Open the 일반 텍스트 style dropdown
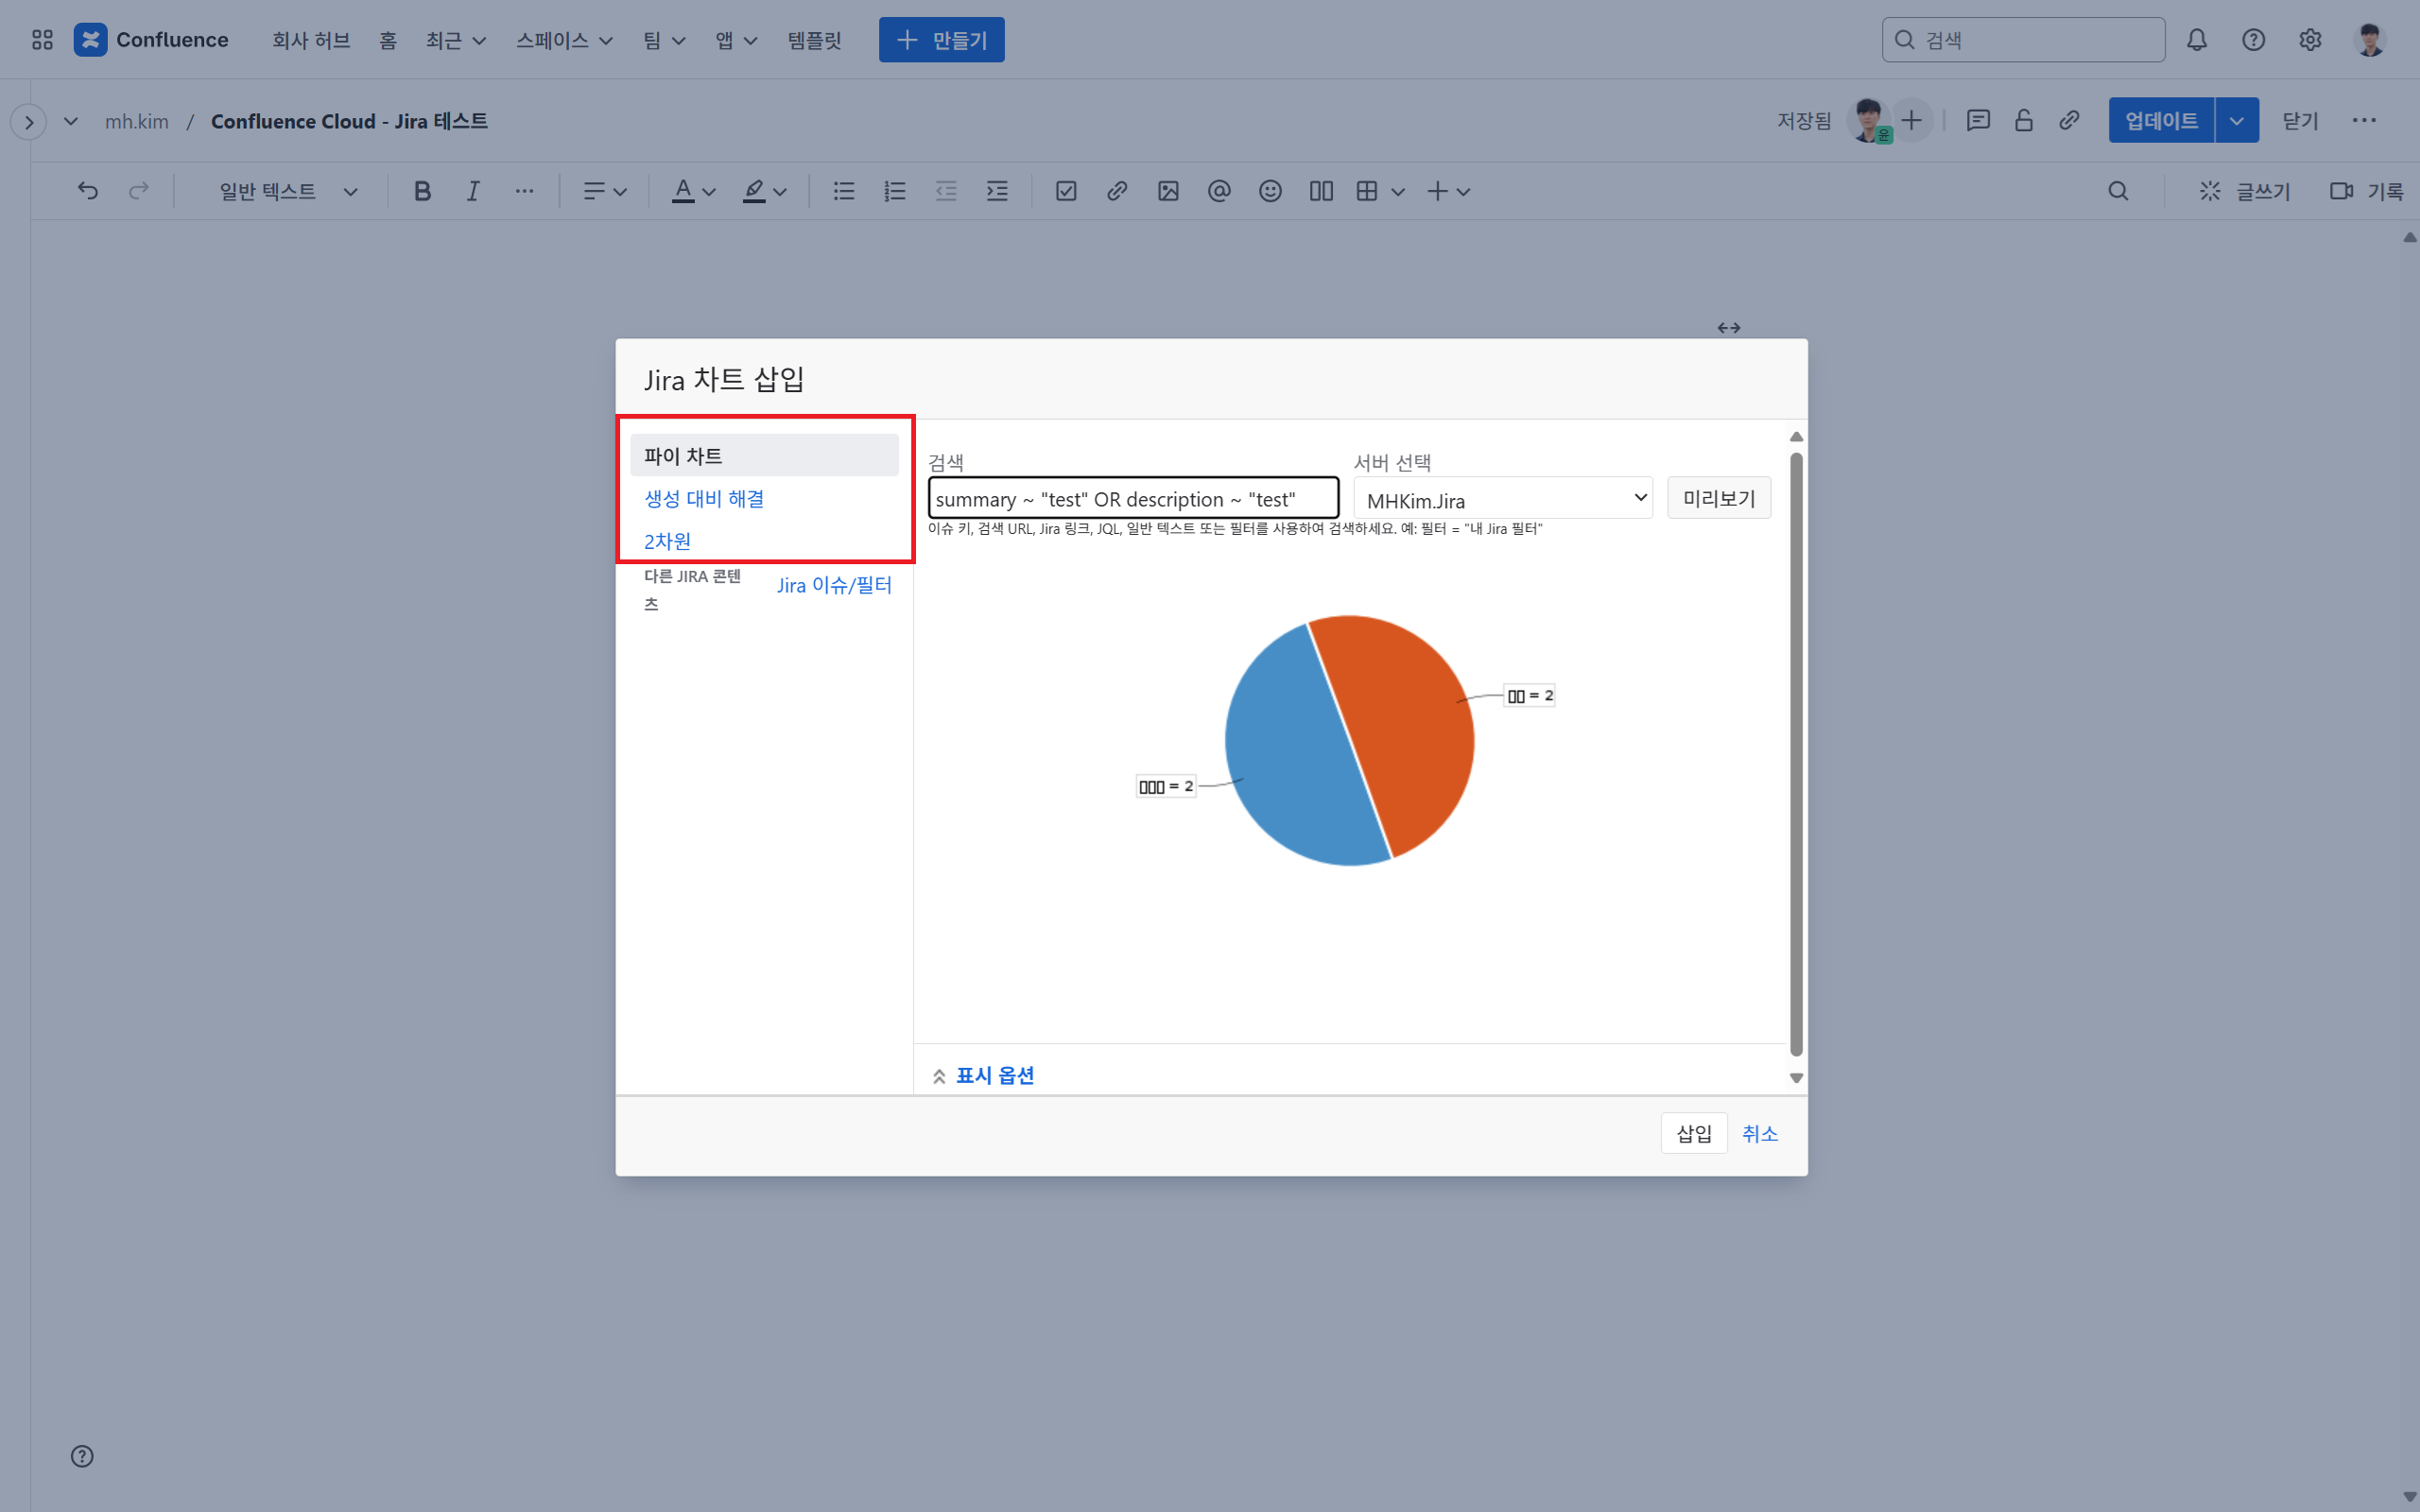The height and width of the screenshot is (1512, 2420). 288,191
